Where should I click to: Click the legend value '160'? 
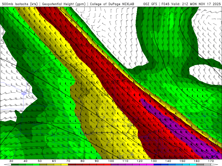(x=197, y=161)
